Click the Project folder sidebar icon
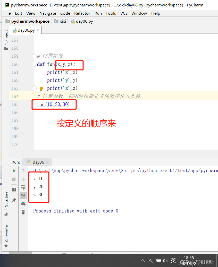 point(6,49)
